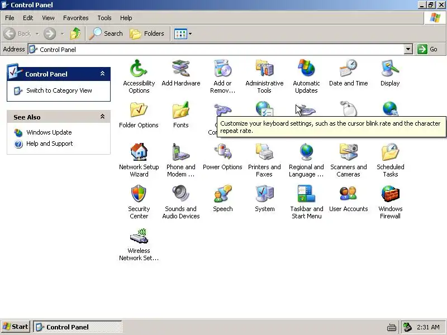The width and height of the screenshot is (447, 335).
Task: Open the Favorites menu
Action: click(x=76, y=18)
